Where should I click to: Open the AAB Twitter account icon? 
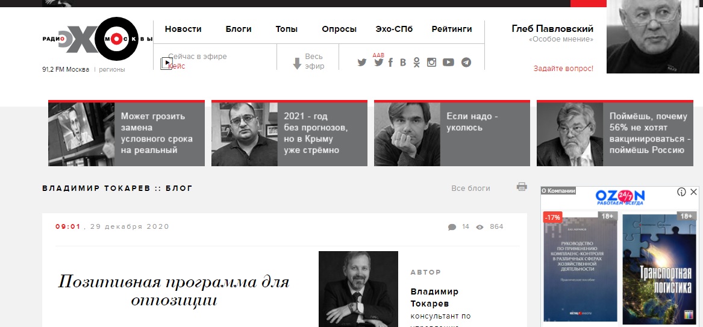tap(379, 62)
